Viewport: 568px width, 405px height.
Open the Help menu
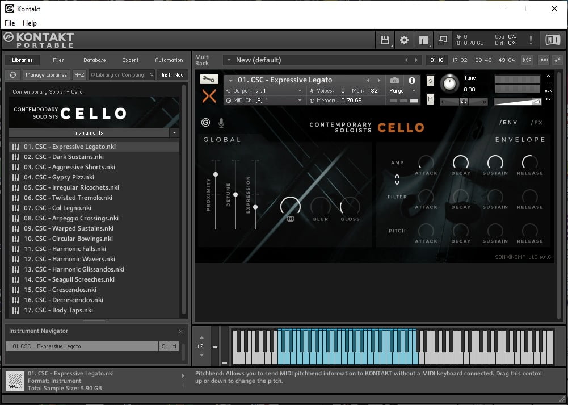coord(30,23)
